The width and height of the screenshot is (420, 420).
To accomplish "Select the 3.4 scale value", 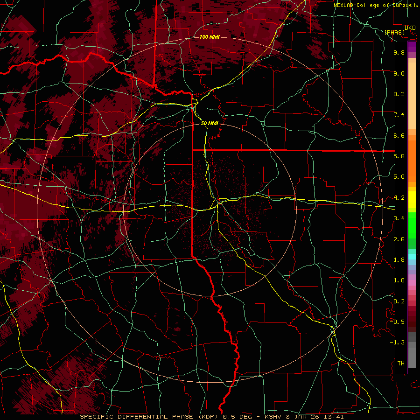I will coord(399,218).
